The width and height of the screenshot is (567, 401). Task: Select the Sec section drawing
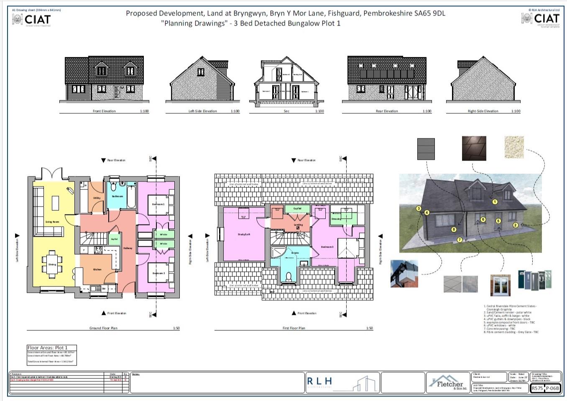click(286, 80)
